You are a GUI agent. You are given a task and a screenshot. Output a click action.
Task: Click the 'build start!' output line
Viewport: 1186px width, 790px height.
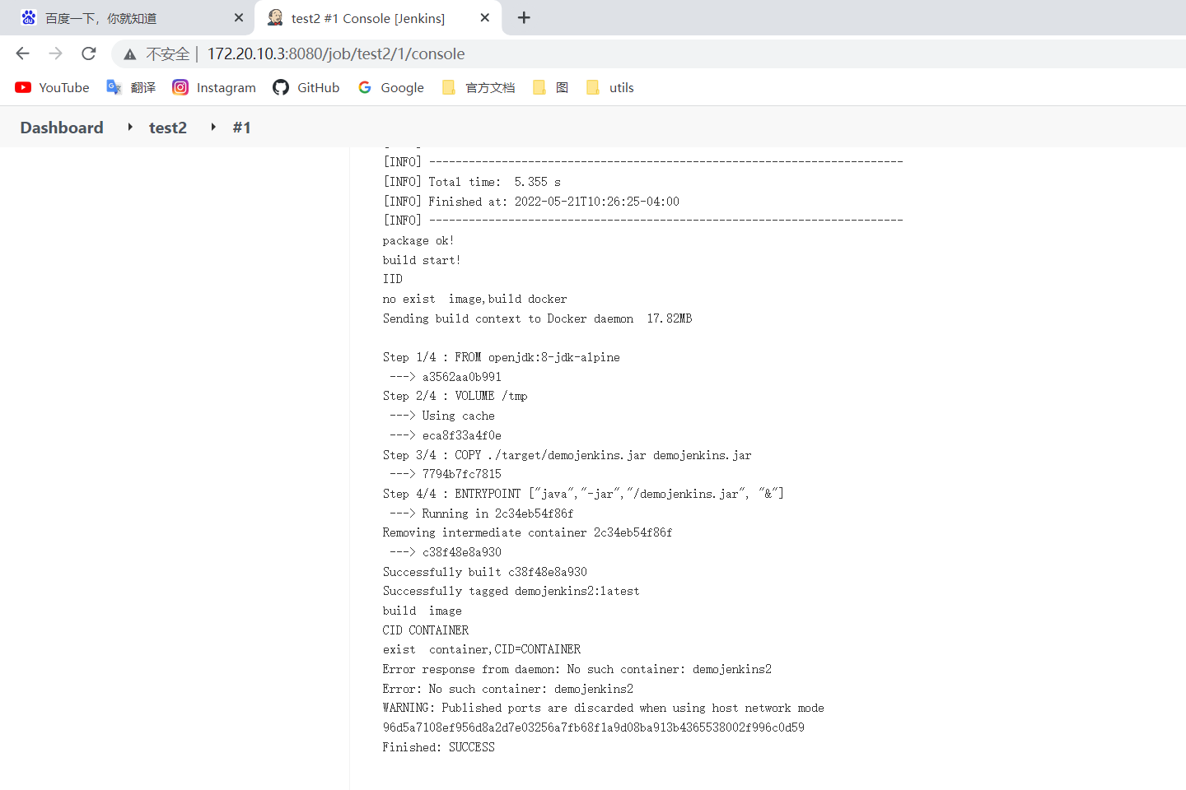422,260
